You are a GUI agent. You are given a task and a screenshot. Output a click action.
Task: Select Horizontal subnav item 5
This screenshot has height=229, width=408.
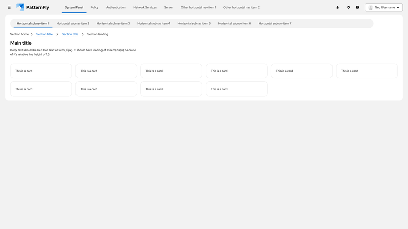pyautogui.click(x=194, y=23)
